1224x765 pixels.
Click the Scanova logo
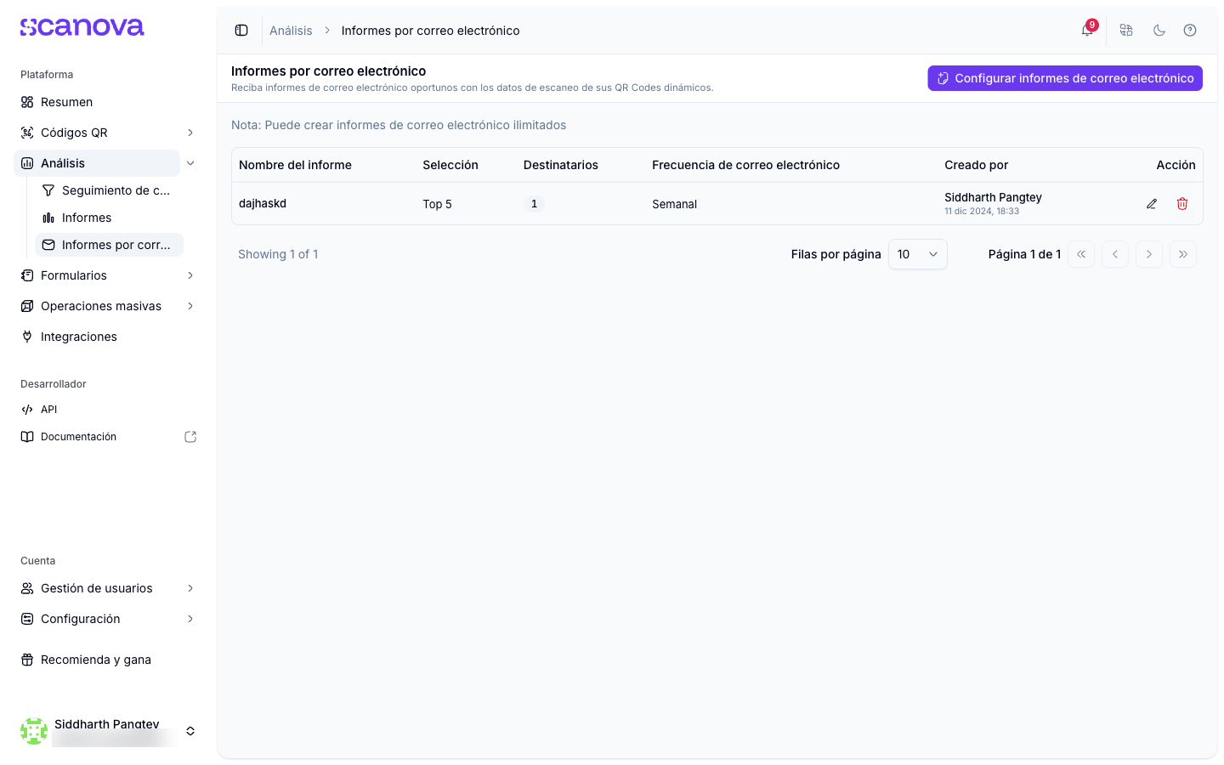pyautogui.click(x=82, y=27)
